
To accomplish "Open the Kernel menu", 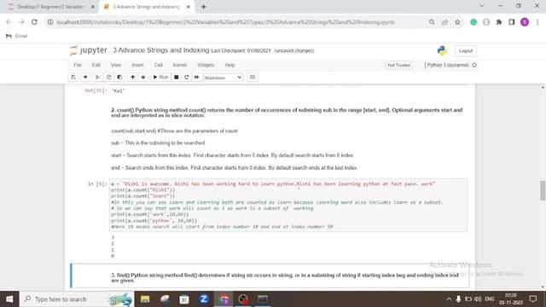I will 180,65.
